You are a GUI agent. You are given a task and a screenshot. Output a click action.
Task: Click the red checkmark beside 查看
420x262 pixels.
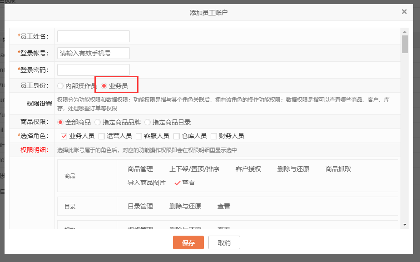click(x=178, y=183)
